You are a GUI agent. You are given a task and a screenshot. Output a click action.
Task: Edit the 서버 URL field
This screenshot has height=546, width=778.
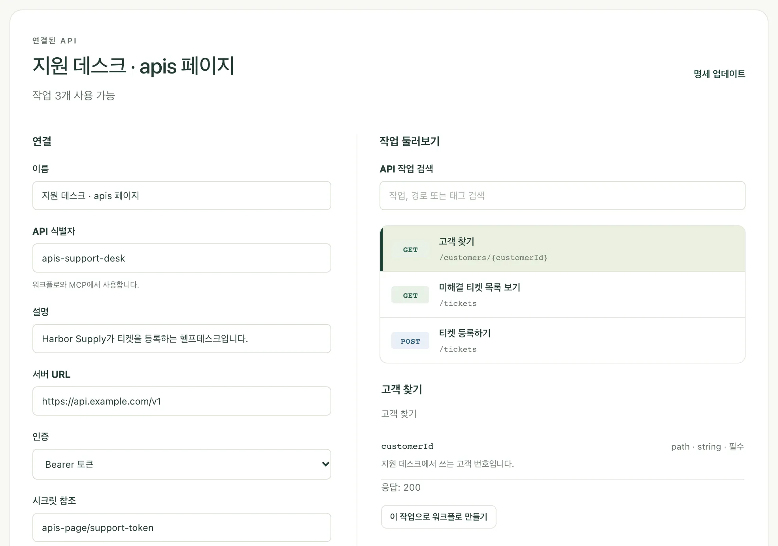(182, 401)
